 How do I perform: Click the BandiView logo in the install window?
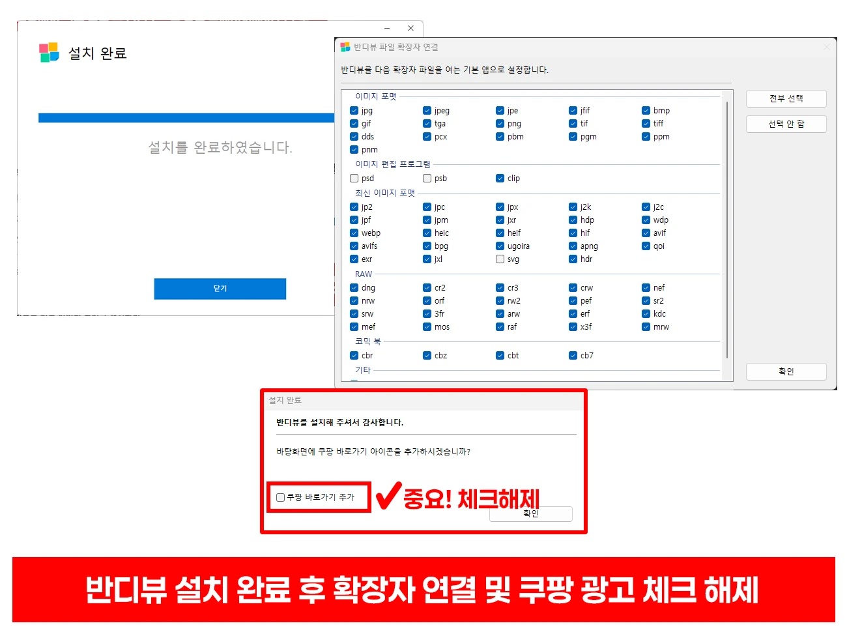tap(49, 53)
